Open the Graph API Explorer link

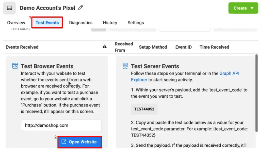[229, 73]
